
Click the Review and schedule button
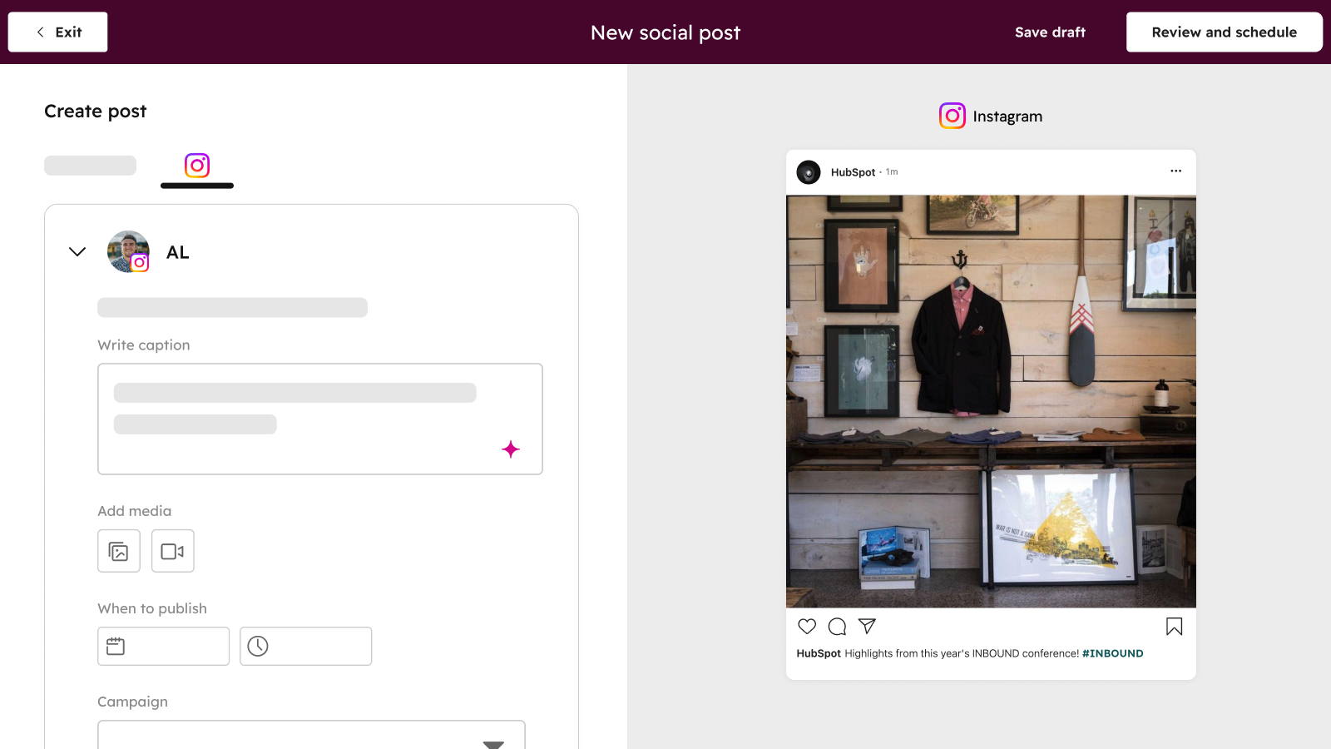coord(1224,32)
